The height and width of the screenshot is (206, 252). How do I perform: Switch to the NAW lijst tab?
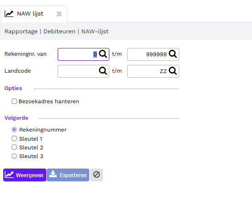30,14
